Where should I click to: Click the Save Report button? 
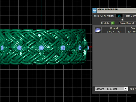pyautogui.click(x=127, y=23)
